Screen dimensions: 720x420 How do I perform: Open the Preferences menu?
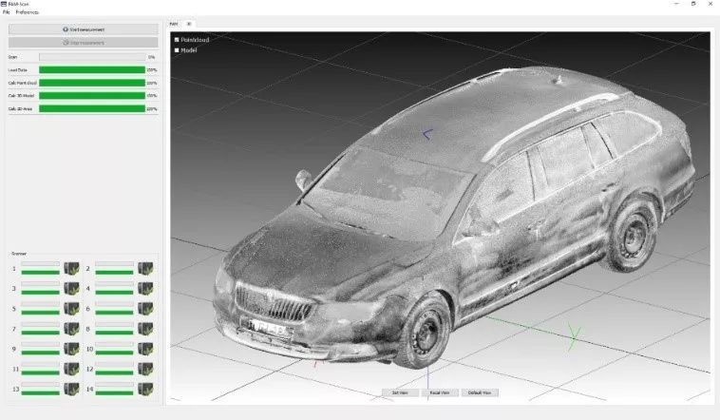pyautogui.click(x=28, y=12)
